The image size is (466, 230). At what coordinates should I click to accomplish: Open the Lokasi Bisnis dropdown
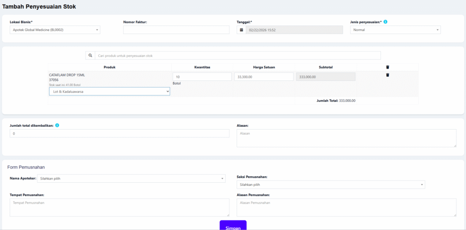click(x=55, y=30)
